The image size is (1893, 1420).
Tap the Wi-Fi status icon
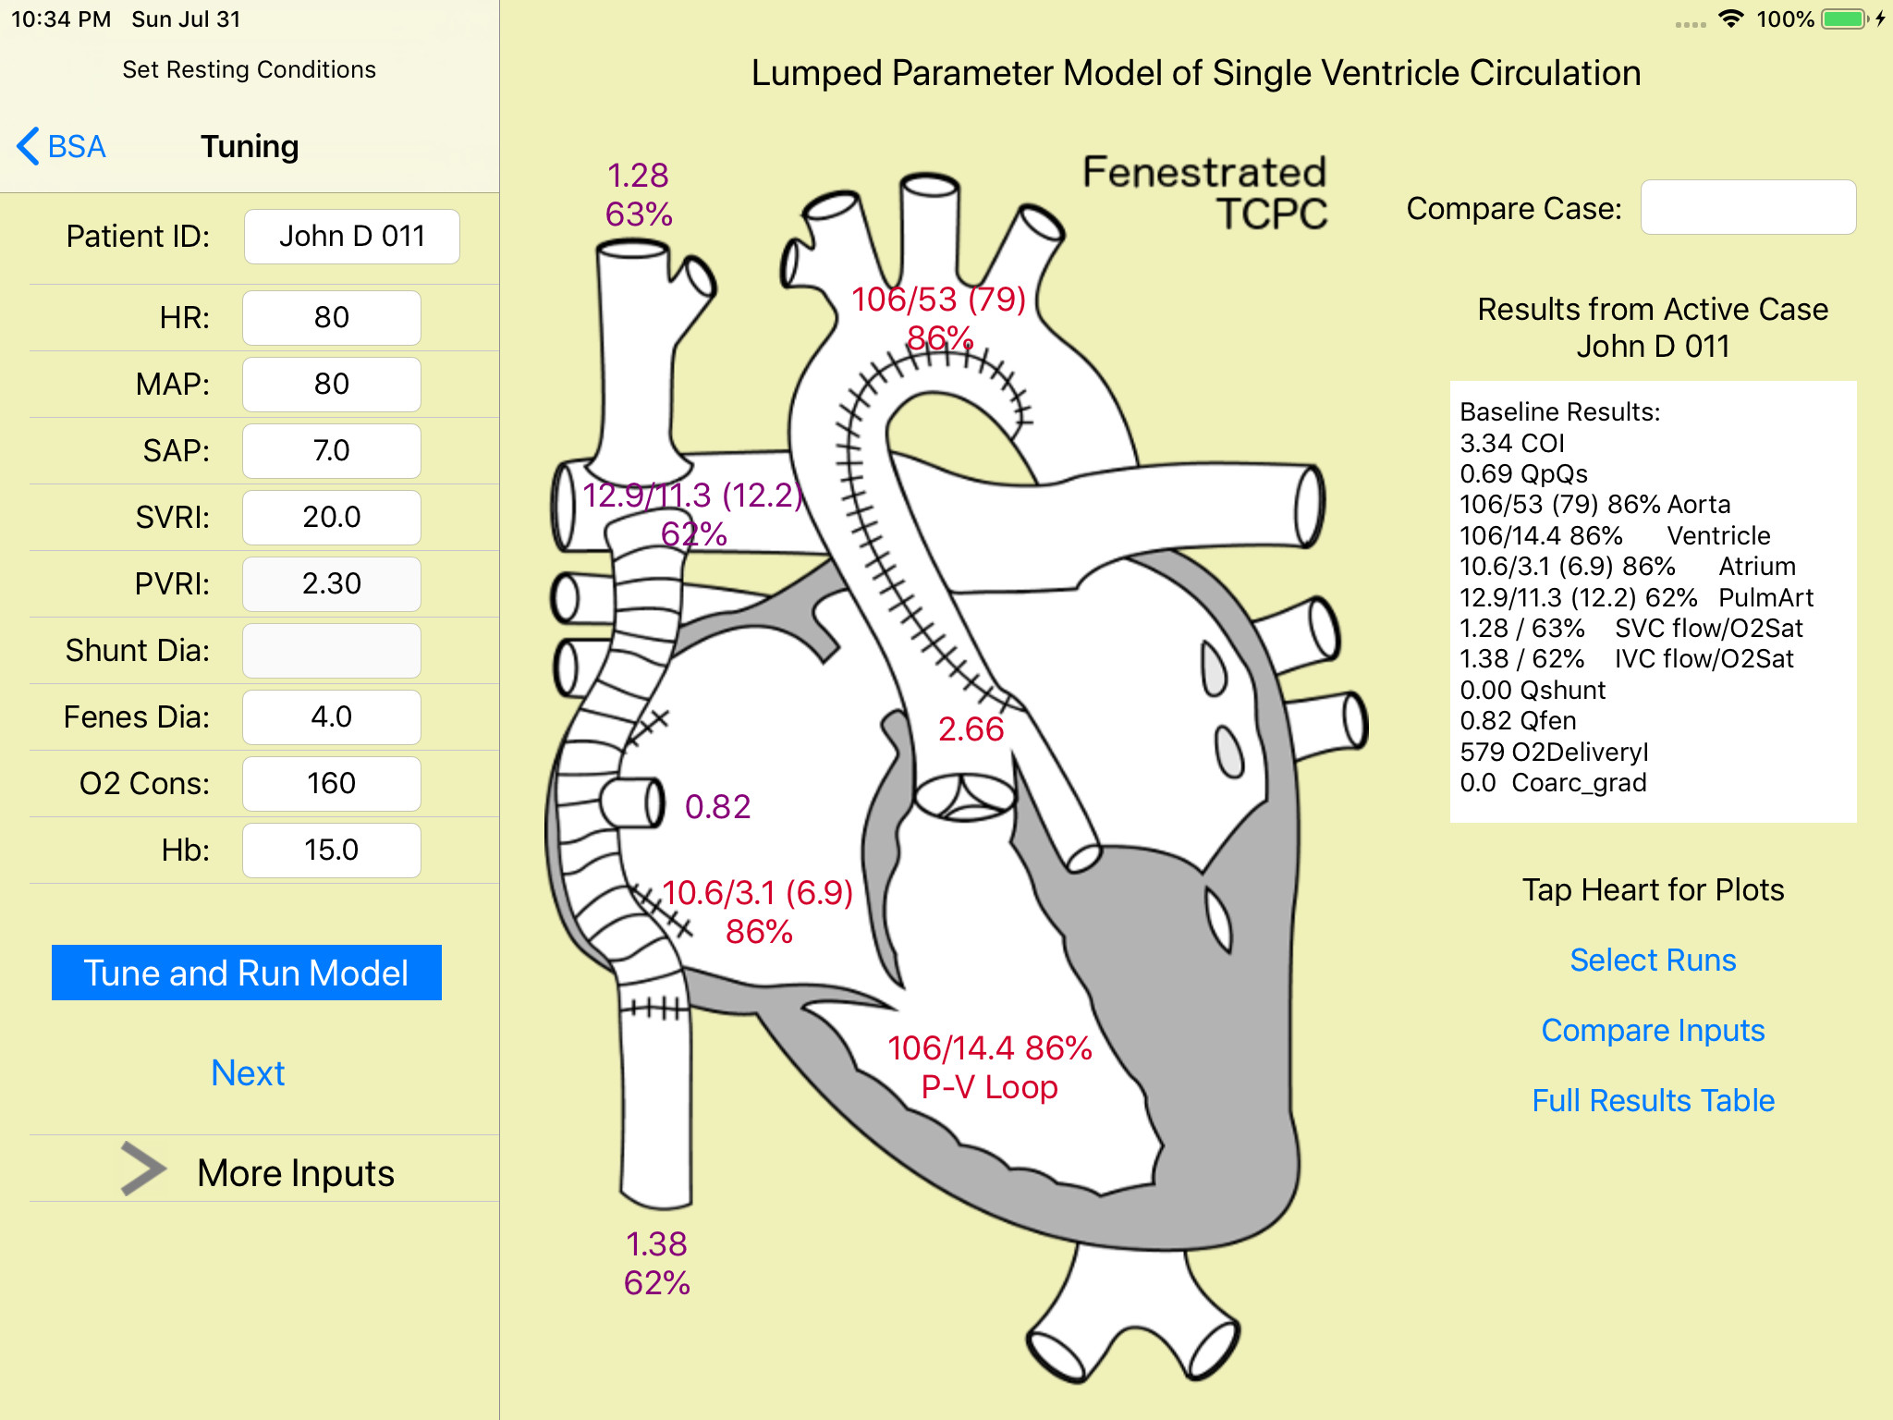click(1730, 18)
